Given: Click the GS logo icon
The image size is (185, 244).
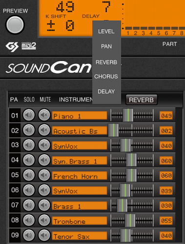Looking at the screenshot, I should [x=12, y=47].
